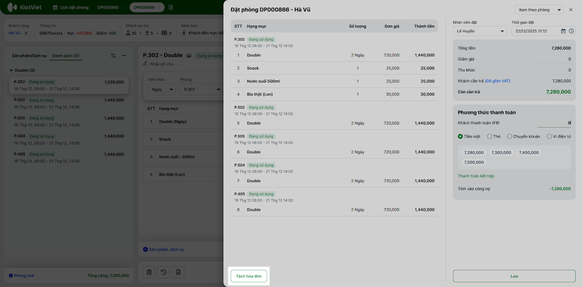
Task: Select the Tiền mặt payment option
Action: point(461,137)
